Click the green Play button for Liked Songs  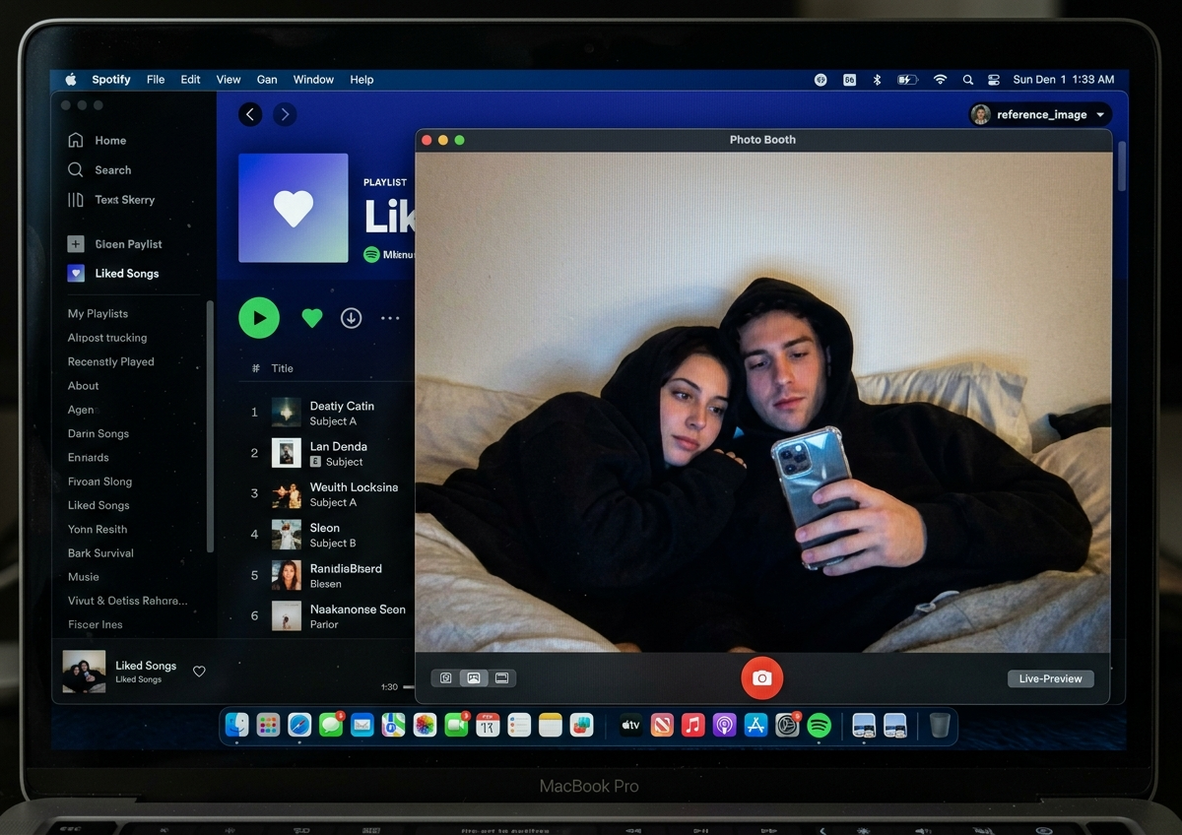pos(259,318)
